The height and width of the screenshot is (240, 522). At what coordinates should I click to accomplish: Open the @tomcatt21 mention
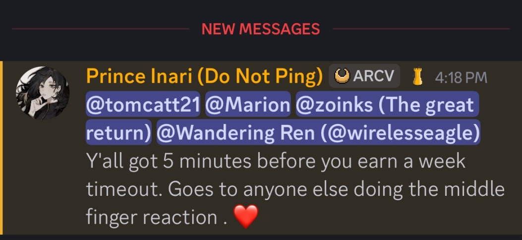143,105
